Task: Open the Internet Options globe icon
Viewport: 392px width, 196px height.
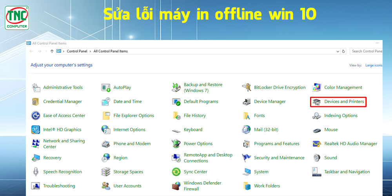Action: pyautogui.click(x=106, y=129)
